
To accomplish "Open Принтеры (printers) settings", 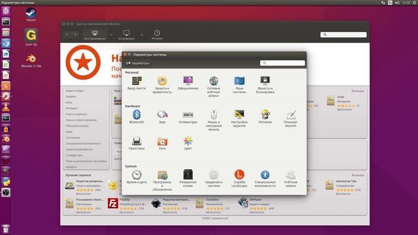I will pyautogui.click(x=137, y=143).
